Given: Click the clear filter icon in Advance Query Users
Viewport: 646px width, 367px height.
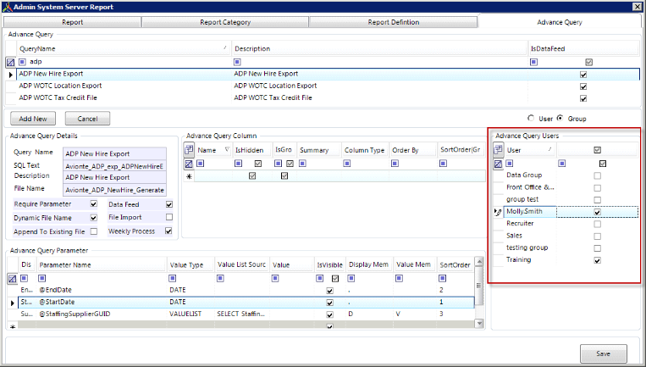Looking at the screenshot, I should tap(498, 164).
